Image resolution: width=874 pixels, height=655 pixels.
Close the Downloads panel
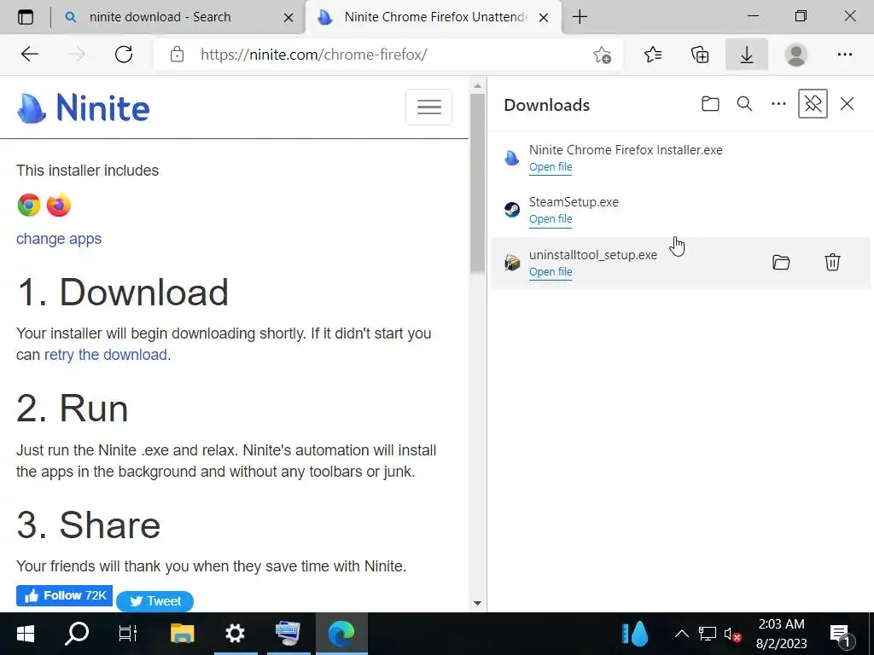(x=847, y=103)
